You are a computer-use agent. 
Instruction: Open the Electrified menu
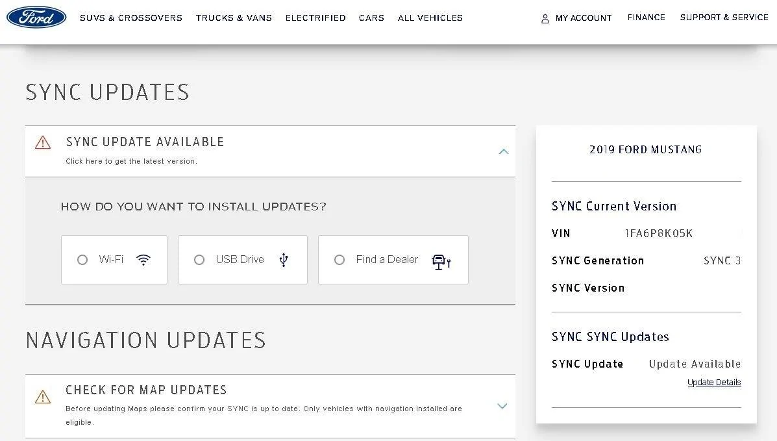coord(315,18)
